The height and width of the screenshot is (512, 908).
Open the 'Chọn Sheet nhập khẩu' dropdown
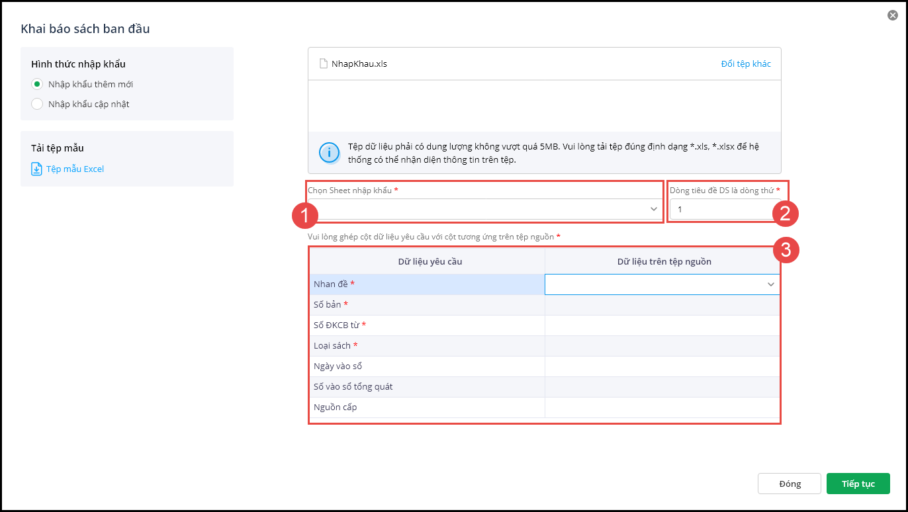484,209
